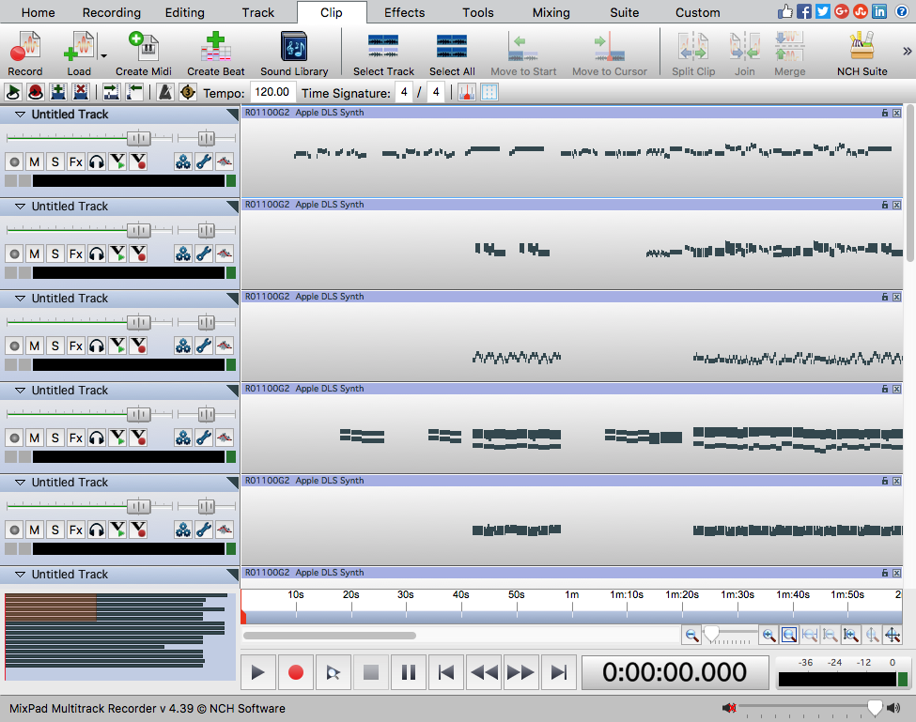Mute the fifth track with M
Image resolution: width=916 pixels, height=722 pixels.
pyautogui.click(x=35, y=530)
